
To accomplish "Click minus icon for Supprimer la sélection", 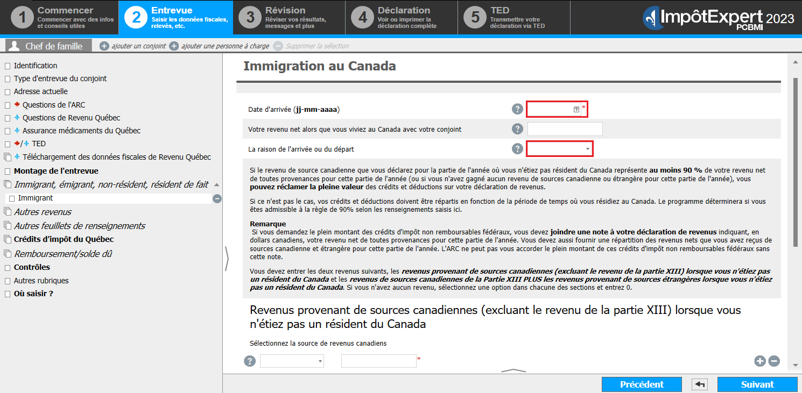I will click(278, 46).
